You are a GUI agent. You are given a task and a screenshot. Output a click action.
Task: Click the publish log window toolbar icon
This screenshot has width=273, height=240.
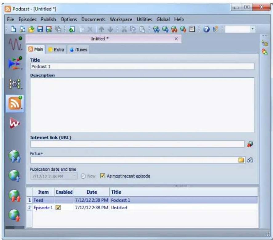click(x=192, y=29)
